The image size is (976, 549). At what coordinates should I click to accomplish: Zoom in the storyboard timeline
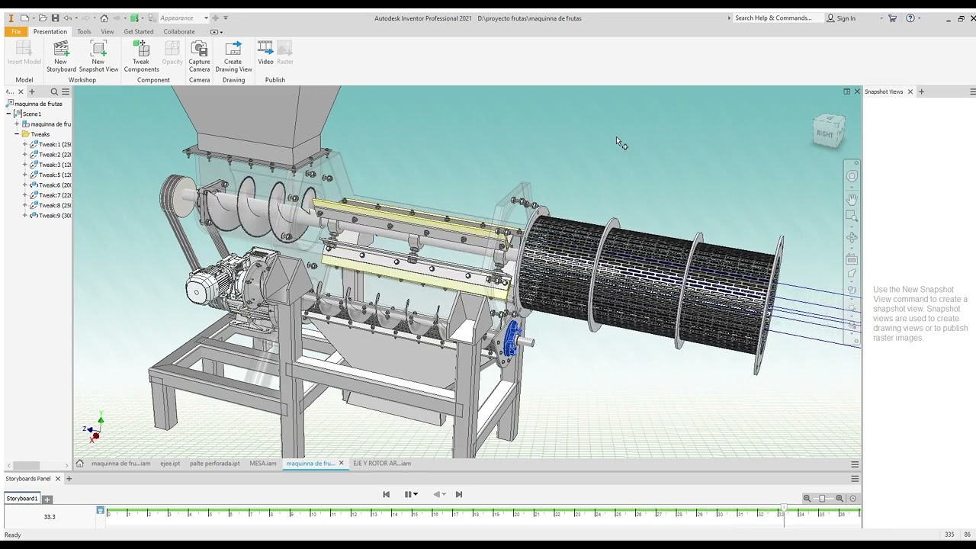pos(840,499)
